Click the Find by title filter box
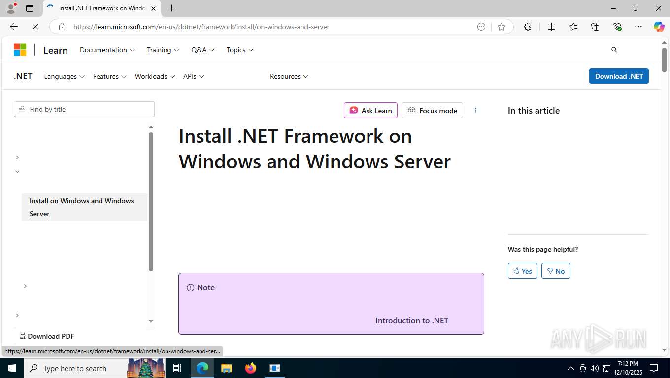 84,109
